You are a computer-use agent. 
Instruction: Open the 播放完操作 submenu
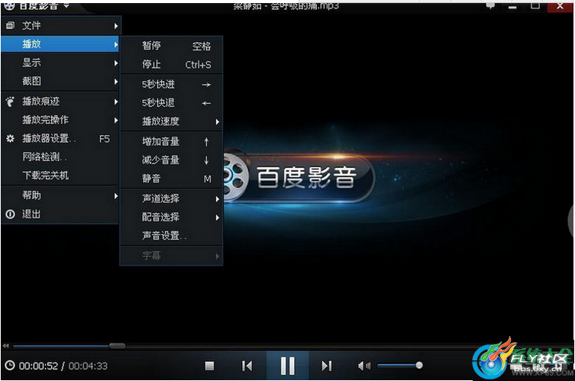61,120
